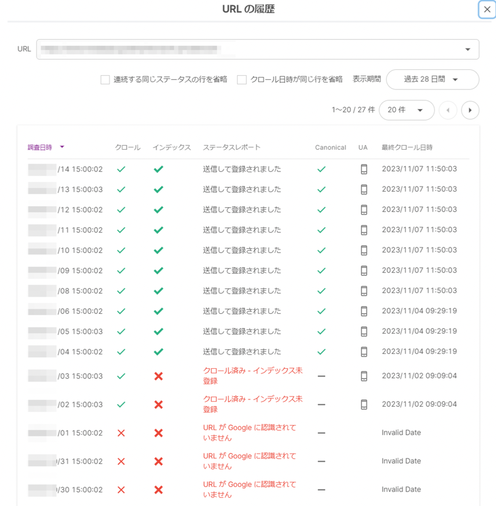Click the URL が Google に認識されていません status
Viewport: 496px width, 506px height.
click(x=239, y=433)
